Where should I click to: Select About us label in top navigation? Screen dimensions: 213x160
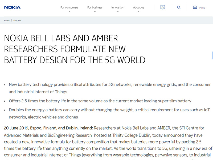click(139, 7)
